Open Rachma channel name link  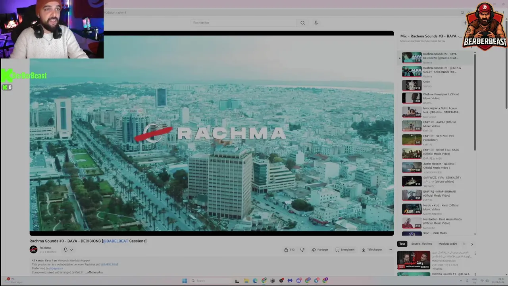click(x=45, y=248)
